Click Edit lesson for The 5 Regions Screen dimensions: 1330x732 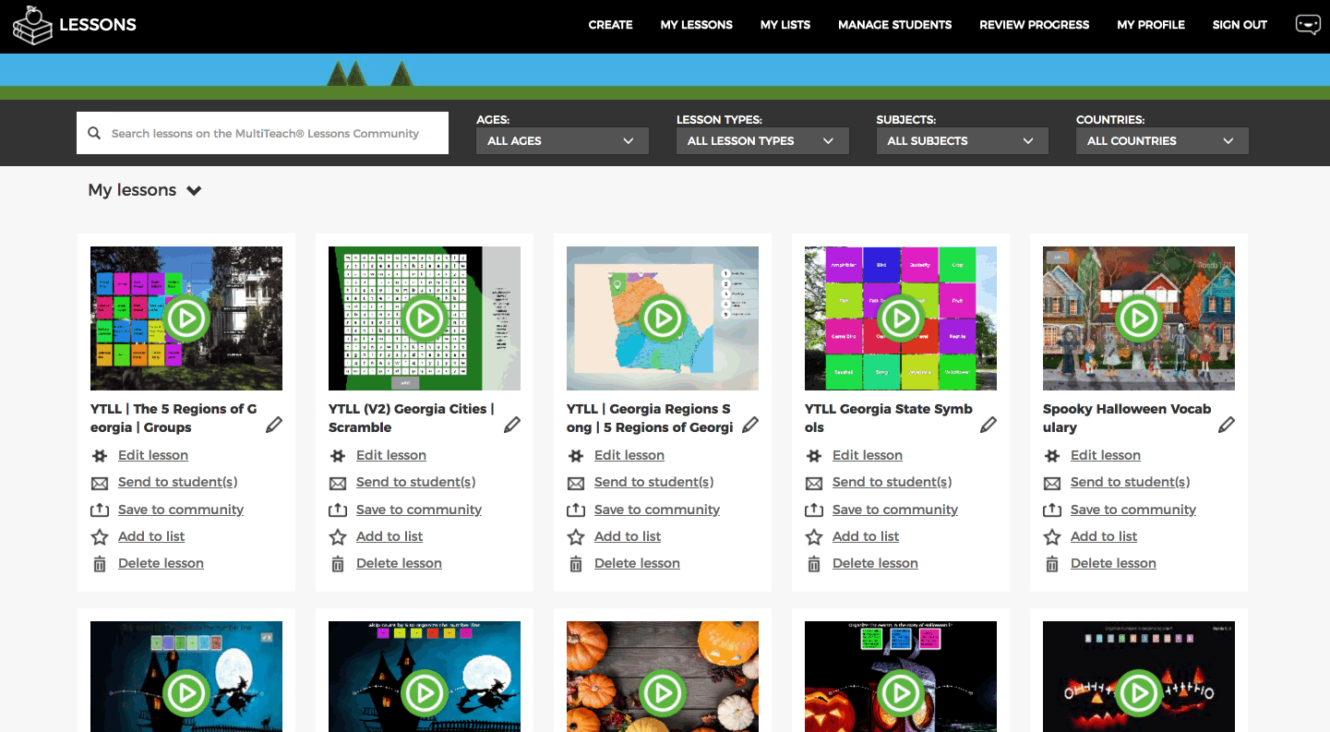153,455
